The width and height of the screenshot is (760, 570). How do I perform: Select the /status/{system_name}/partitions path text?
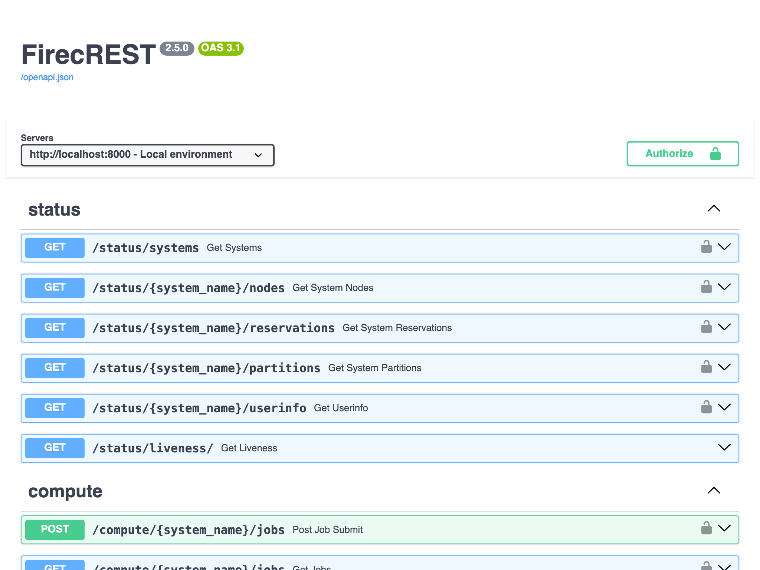pyautogui.click(x=206, y=368)
